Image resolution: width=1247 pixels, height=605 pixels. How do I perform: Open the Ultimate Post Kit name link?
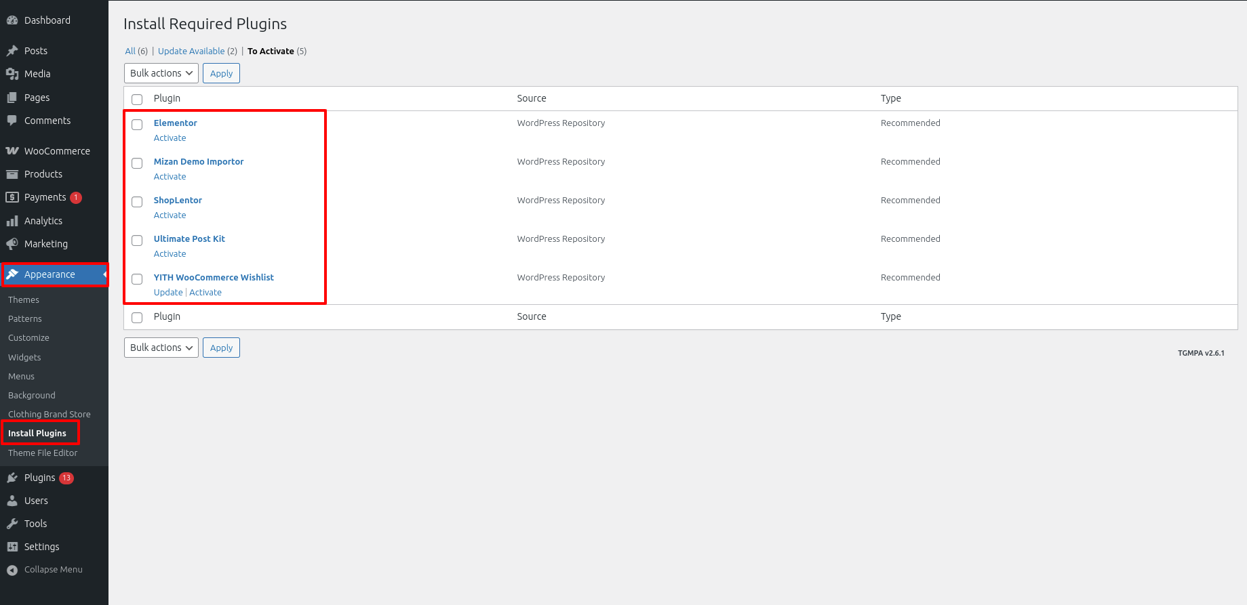189,238
